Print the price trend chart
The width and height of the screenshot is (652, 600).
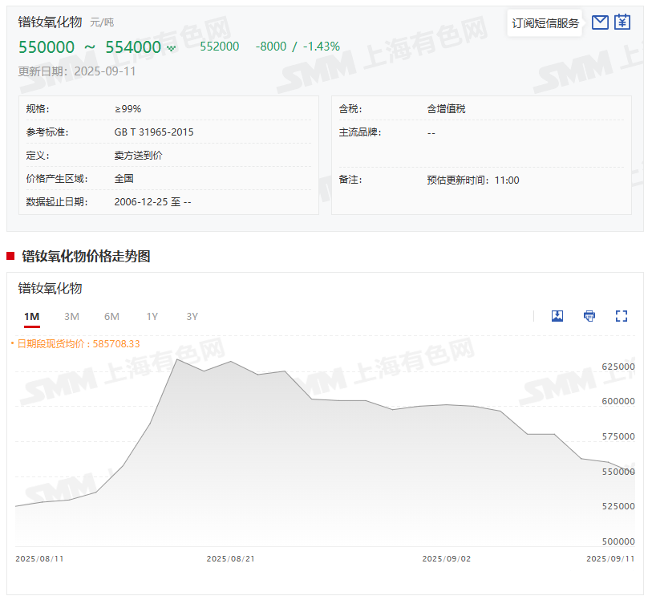[589, 316]
